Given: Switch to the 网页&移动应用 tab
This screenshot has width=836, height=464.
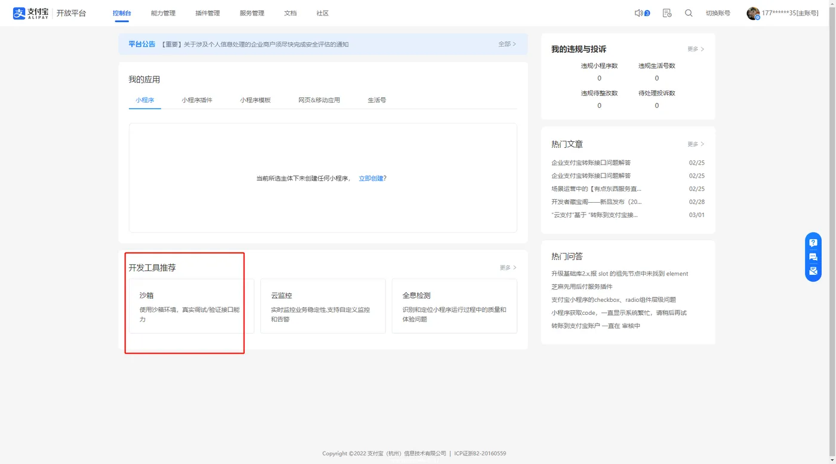Looking at the screenshot, I should point(319,100).
